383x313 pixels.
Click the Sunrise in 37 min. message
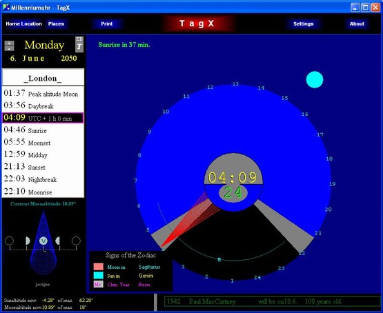[124, 45]
